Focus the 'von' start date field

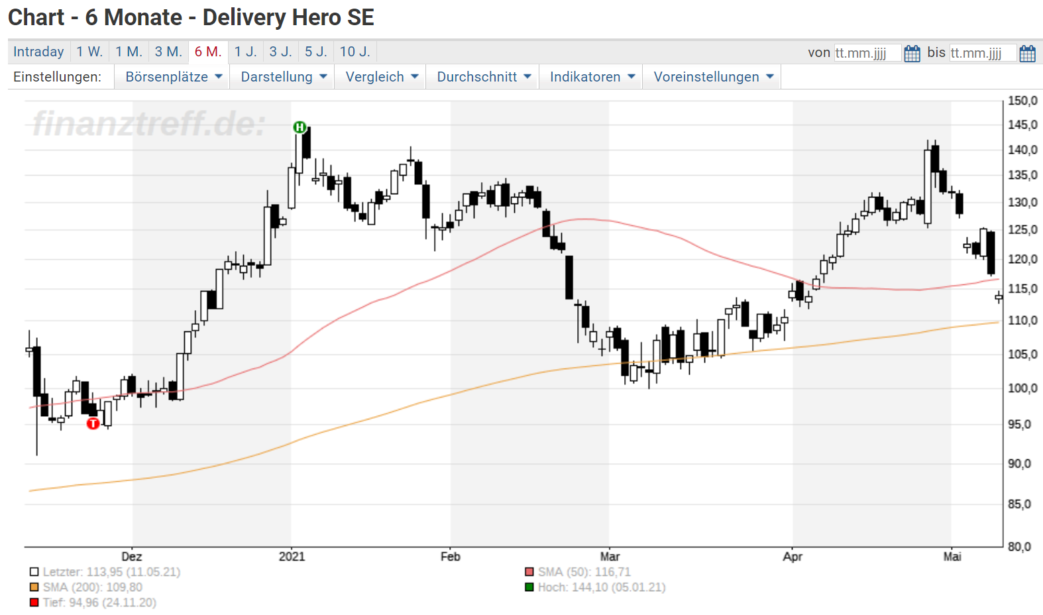(x=867, y=53)
